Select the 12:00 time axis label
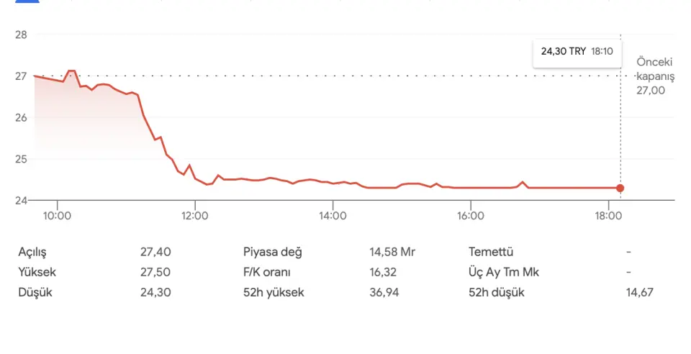Screen dimensions: 691x354 [194, 214]
